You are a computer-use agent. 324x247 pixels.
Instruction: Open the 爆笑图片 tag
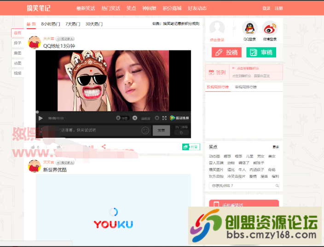click(x=216, y=169)
